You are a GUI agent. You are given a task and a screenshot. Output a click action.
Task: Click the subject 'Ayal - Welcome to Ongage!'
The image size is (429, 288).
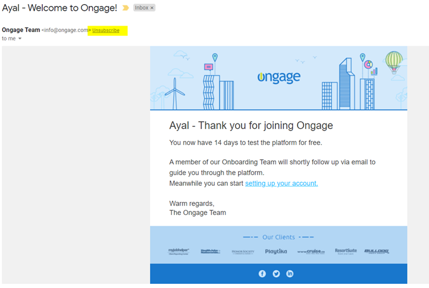(60, 8)
